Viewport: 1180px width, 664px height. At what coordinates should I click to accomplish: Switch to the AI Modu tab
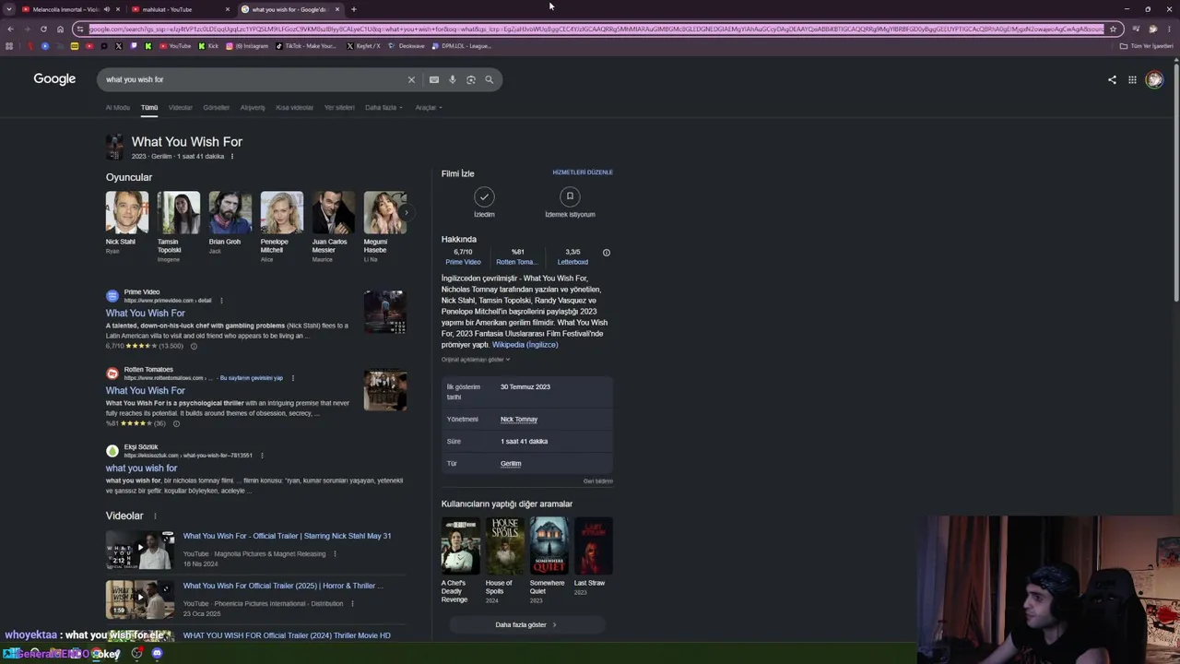click(118, 108)
